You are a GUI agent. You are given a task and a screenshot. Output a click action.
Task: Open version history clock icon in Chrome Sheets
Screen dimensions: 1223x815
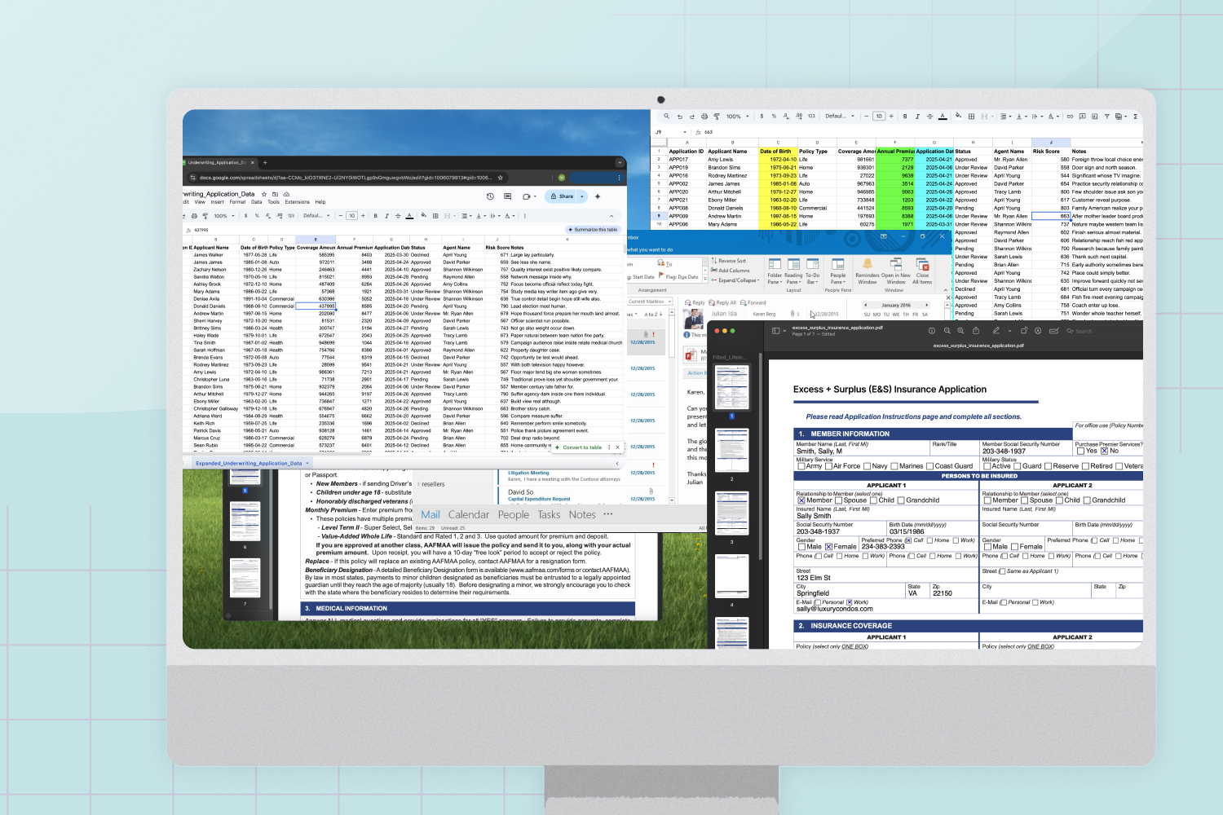(490, 196)
